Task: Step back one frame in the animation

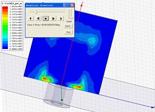Action: (x=38, y=18)
